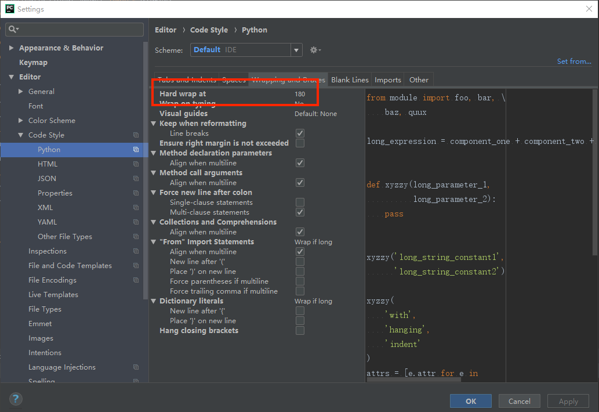Click the icon beside Inspections
The height and width of the screenshot is (412, 599).
point(136,251)
